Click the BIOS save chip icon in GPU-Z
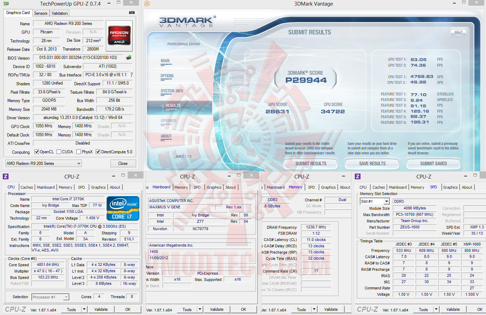The image size is (486, 315). pyautogui.click(x=129, y=58)
